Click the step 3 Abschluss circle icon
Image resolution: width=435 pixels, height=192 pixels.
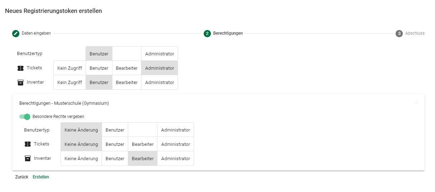(x=399, y=34)
